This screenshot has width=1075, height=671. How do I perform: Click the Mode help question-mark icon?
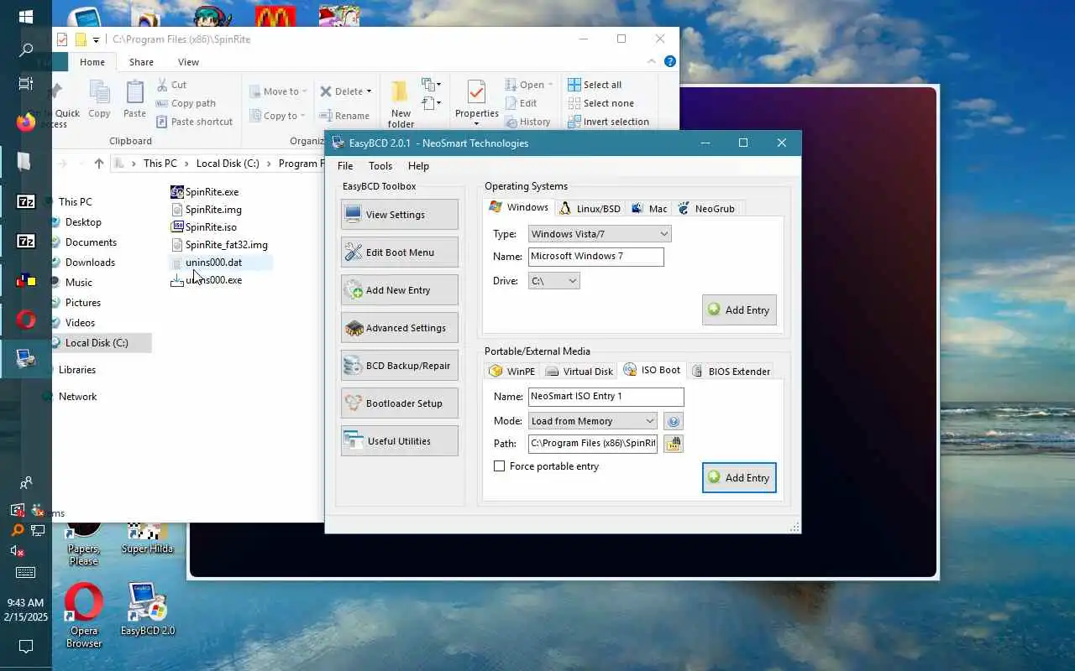click(673, 421)
